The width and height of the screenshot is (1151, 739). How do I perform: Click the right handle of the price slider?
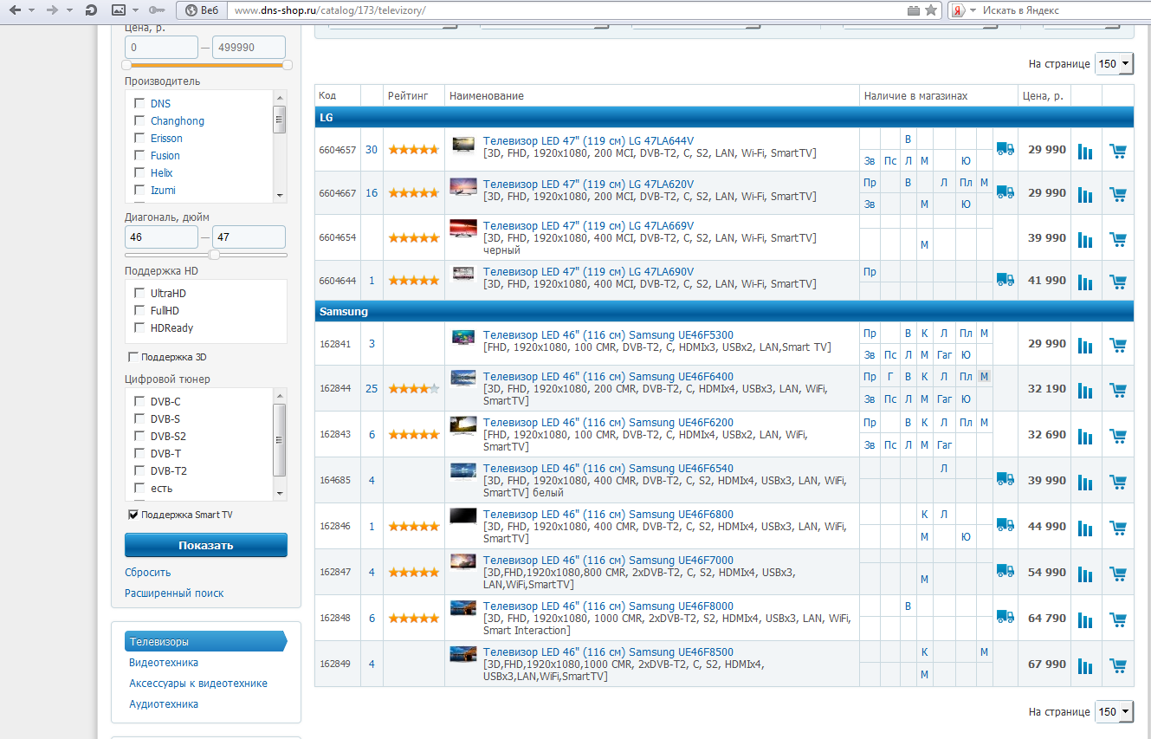288,65
